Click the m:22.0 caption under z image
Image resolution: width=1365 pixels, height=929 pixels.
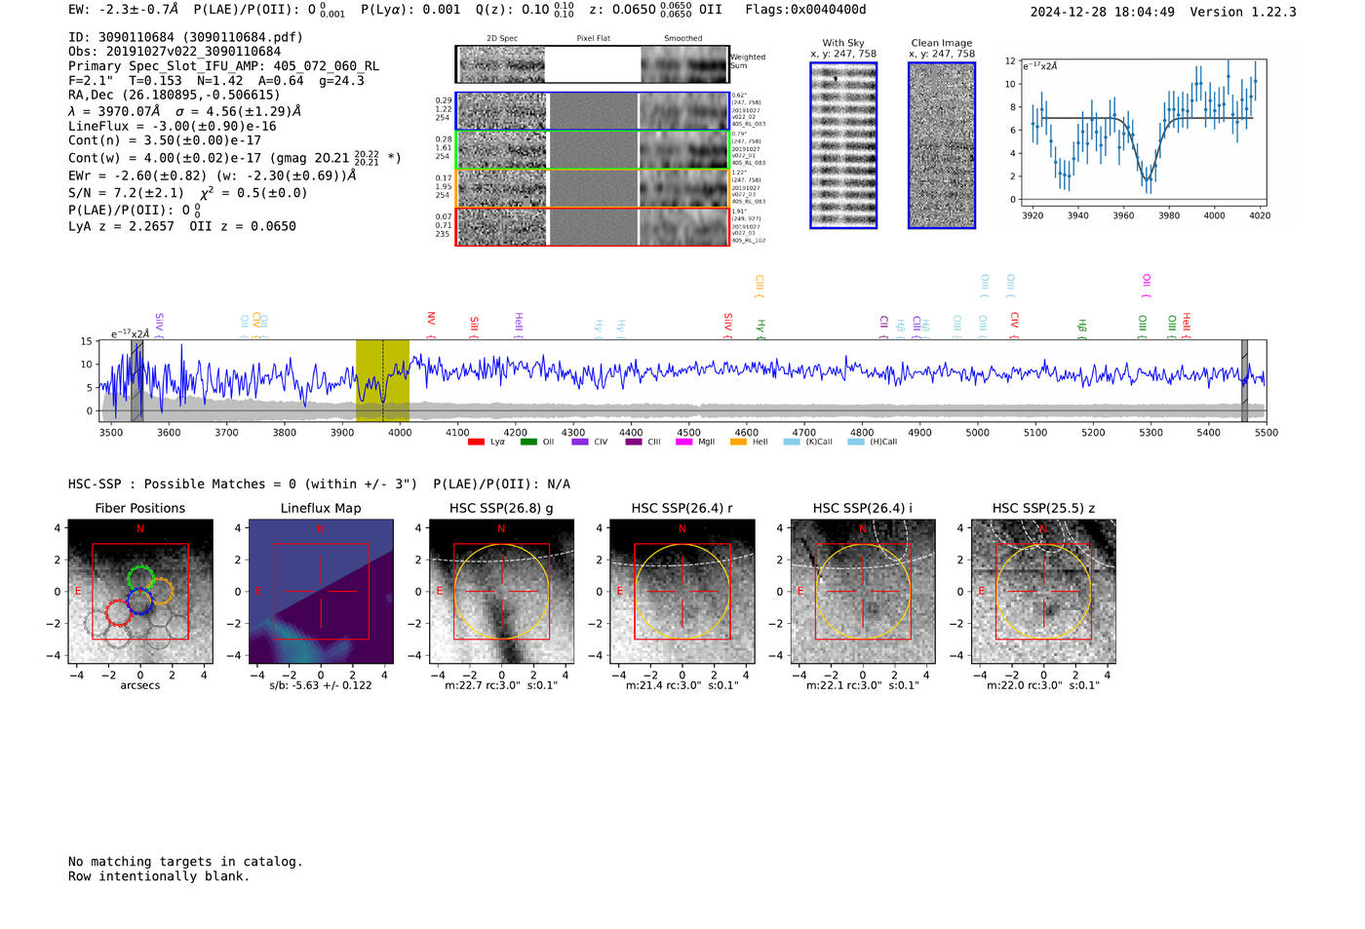pyautogui.click(x=1043, y=685)
